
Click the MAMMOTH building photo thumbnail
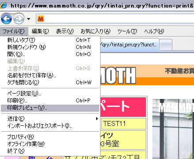point(173,129)
